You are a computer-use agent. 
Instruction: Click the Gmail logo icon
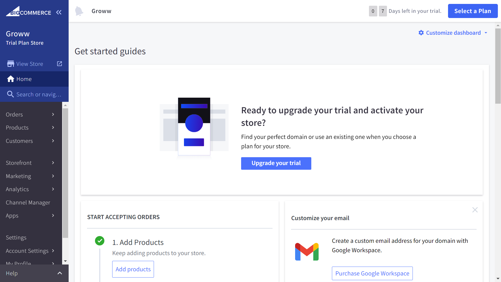coord(307,252)
